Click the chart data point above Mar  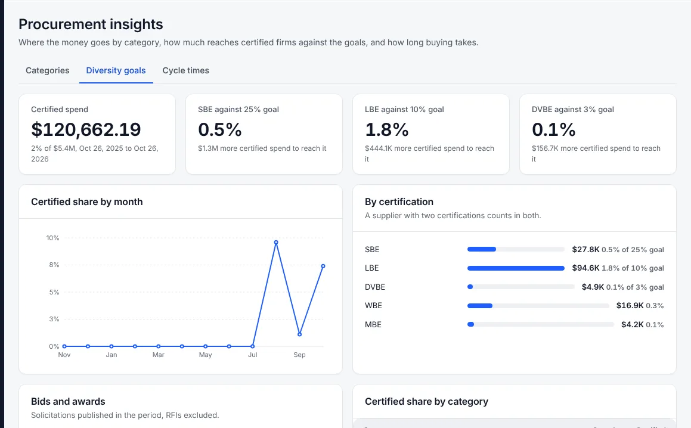(159, 346)
